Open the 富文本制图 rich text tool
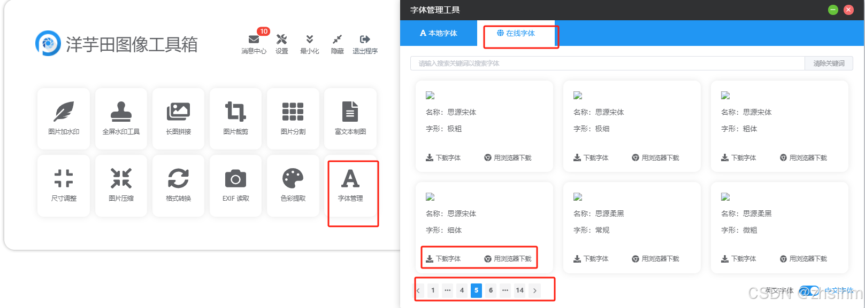 (x=350, y=119)
